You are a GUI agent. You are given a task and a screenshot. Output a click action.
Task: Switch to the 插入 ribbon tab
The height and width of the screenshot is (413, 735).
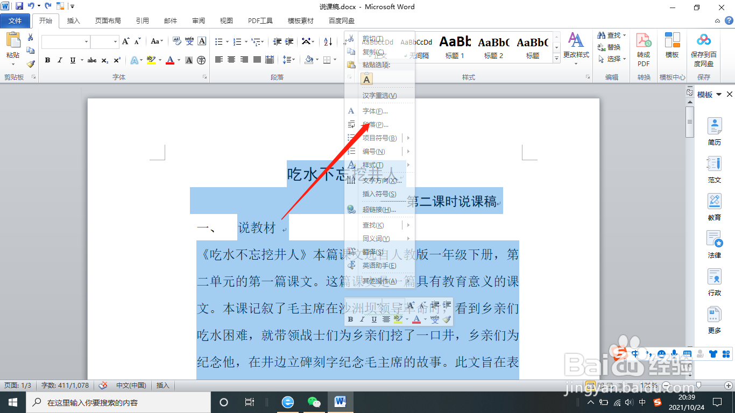(x=73, y=21)
